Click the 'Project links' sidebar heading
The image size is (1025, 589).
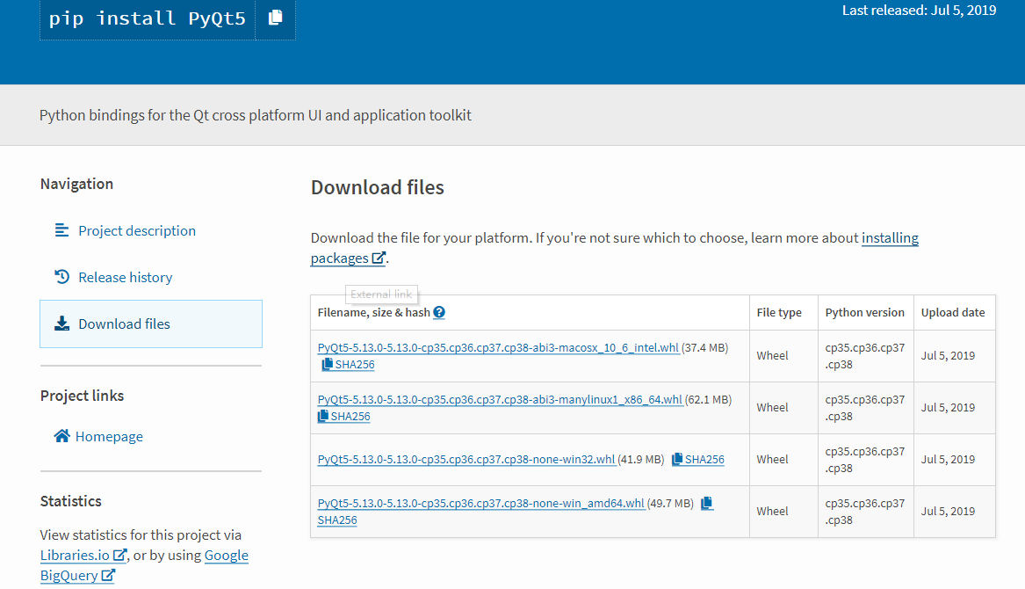tap(82, 396)
